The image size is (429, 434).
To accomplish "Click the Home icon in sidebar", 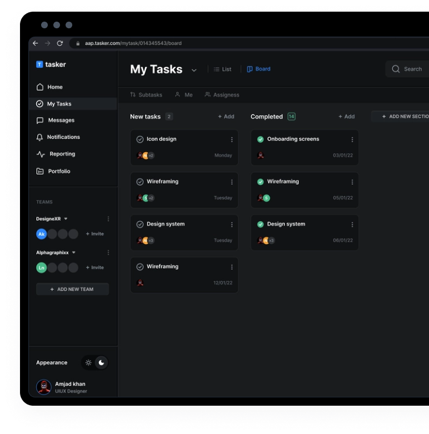I will [x=40, y=87].
